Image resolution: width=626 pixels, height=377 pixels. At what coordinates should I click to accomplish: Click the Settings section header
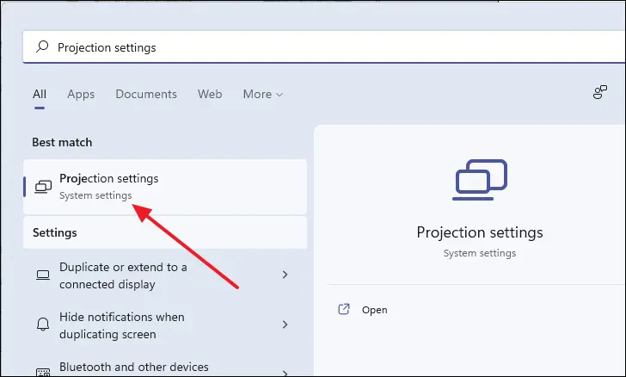click(55, 232)
